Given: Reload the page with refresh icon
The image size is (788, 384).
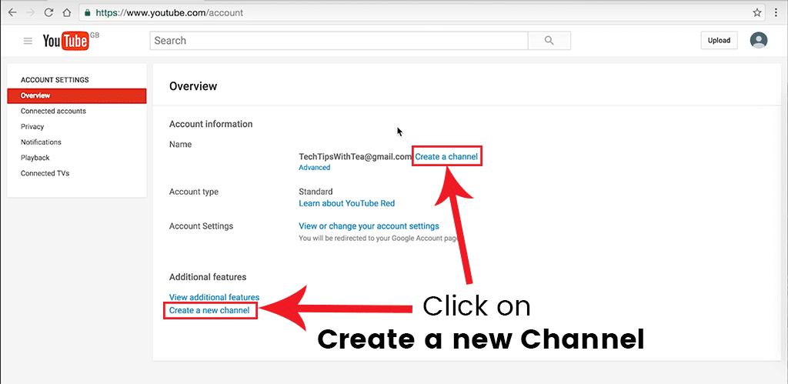Looking at the screenshot, I should [48, 13].
